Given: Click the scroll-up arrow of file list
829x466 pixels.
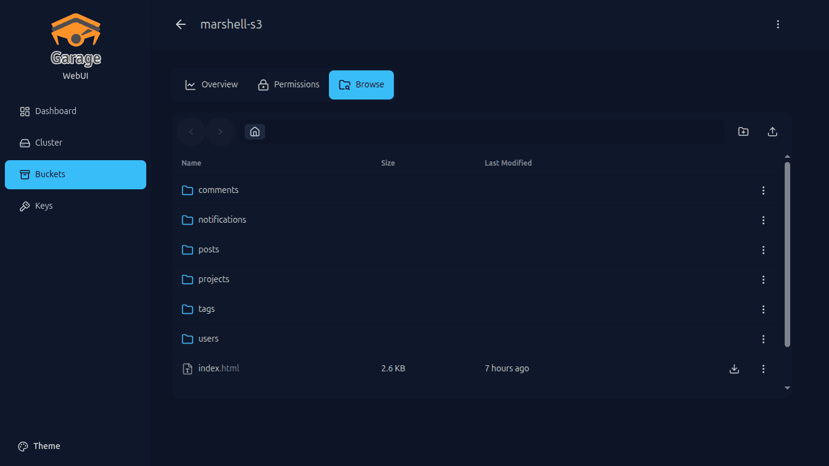Looking at the screenshot, I should pyautogui.click(x=787, y=157).
